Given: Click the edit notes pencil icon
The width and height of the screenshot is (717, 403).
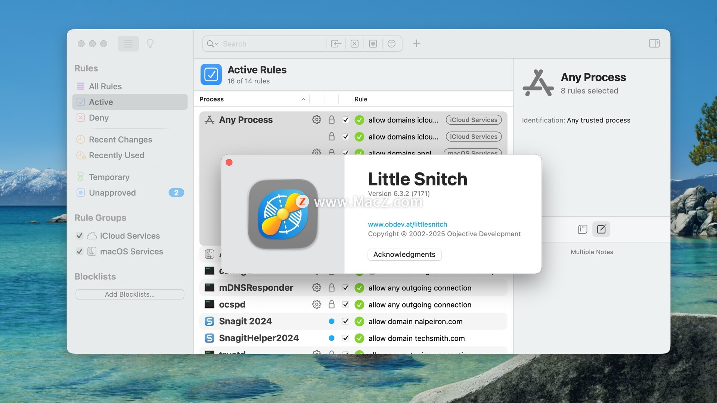Looking at the screenshot, I should coord(601,229).
